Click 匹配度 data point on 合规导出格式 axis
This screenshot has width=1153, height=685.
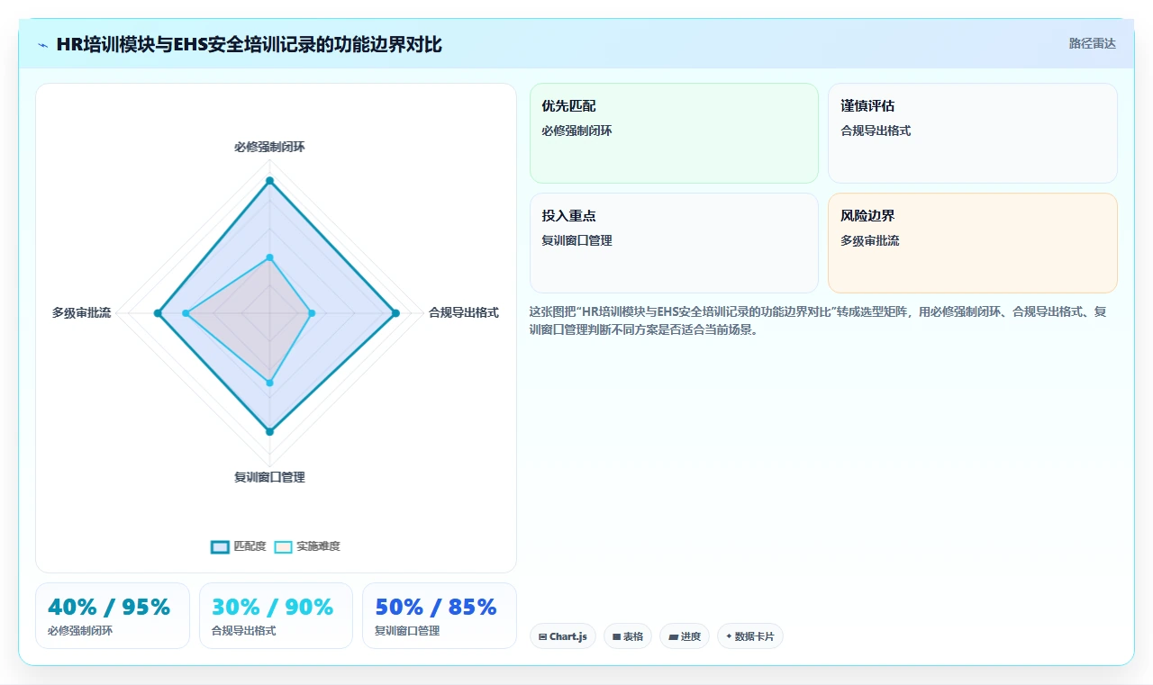[395, 313]
